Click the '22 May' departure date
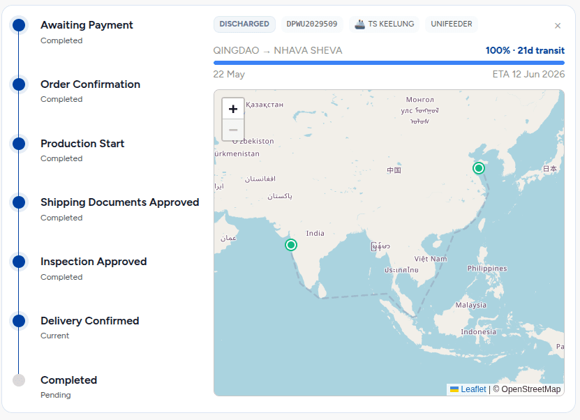This screenshot has height=420, width=580. coord(229,75)
